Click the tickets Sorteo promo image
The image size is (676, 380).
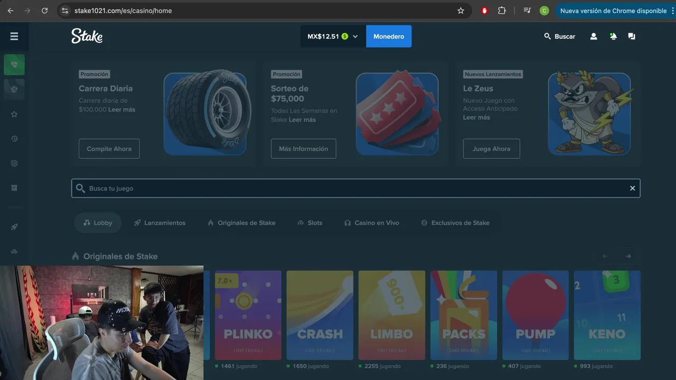pyautogui.click(x=397, y=114)
